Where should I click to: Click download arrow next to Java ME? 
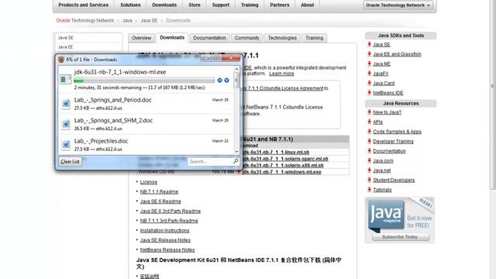tap(369, 64)
